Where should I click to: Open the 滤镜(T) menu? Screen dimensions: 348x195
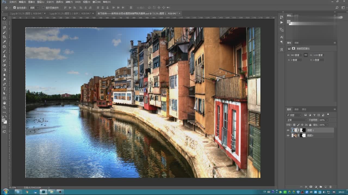(69, 2)
